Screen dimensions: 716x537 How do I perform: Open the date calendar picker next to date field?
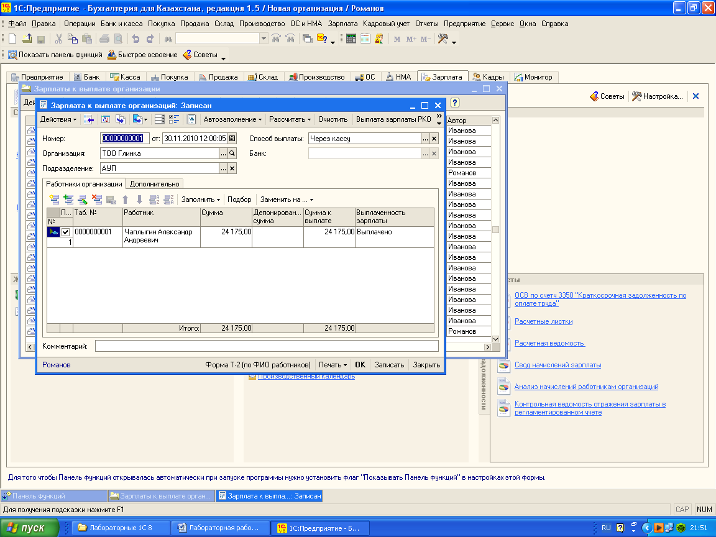(x=232, y=139)
